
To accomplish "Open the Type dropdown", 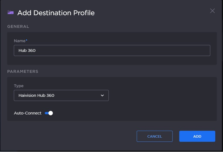I will click(61, 96).
